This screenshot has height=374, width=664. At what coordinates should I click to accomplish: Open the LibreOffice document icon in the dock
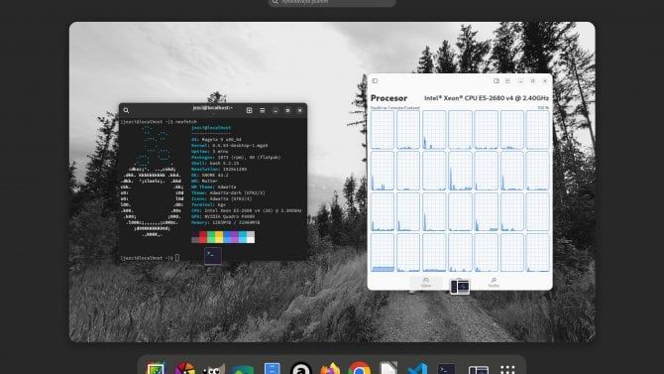388,368
